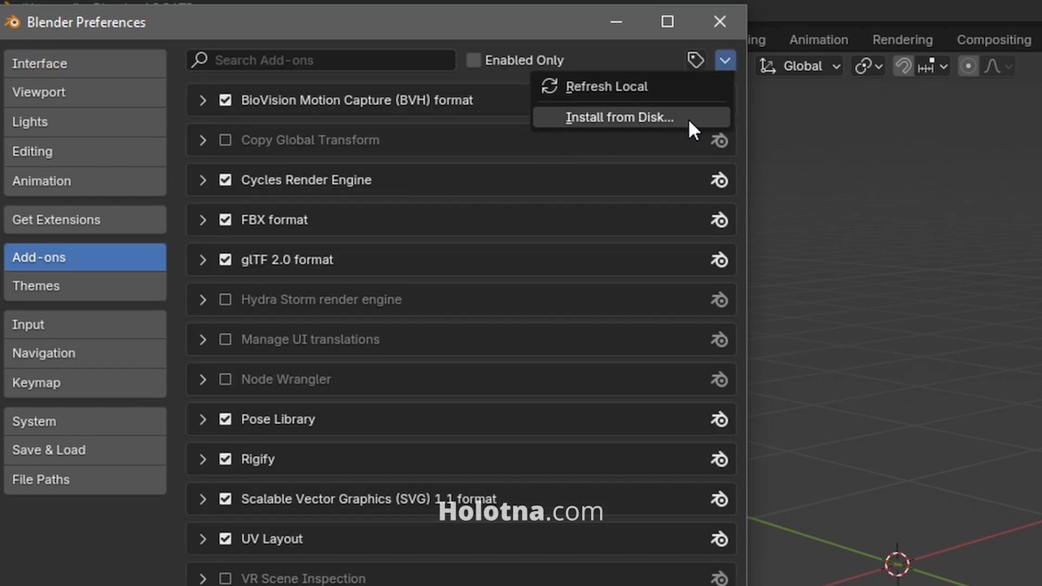This screenshot has height=586, width=1042.
Task: Uncheck the Rigify add-on
Action: (225, 459)
